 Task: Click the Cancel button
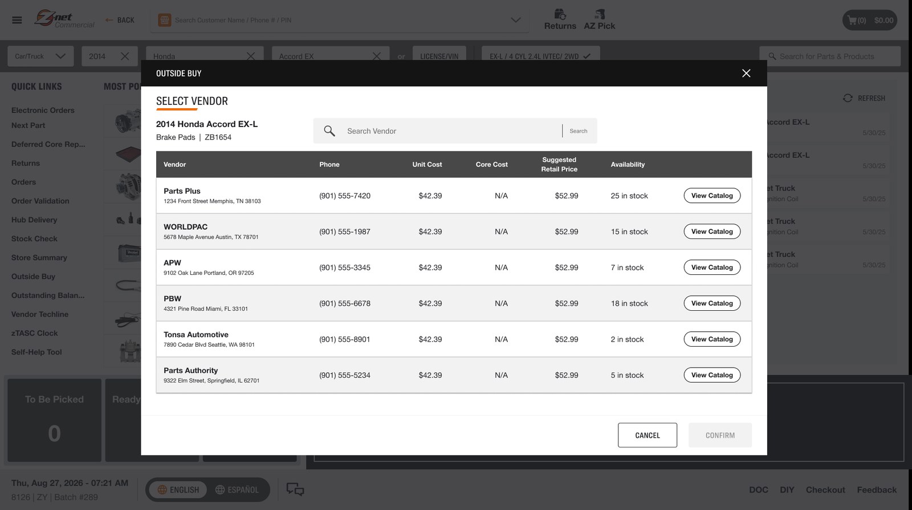[648, 435]
